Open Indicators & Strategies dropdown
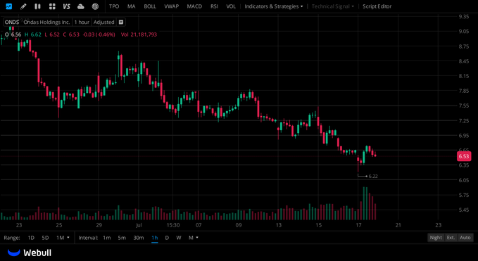This screenshot has height=261, width=478. tap(274, 6)
